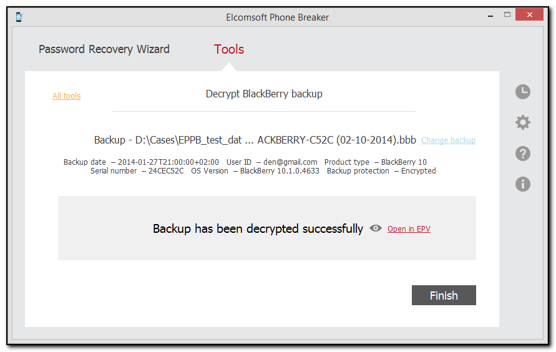Click the Change backup link
Screen dimensions: 556x352
[448, 140]
